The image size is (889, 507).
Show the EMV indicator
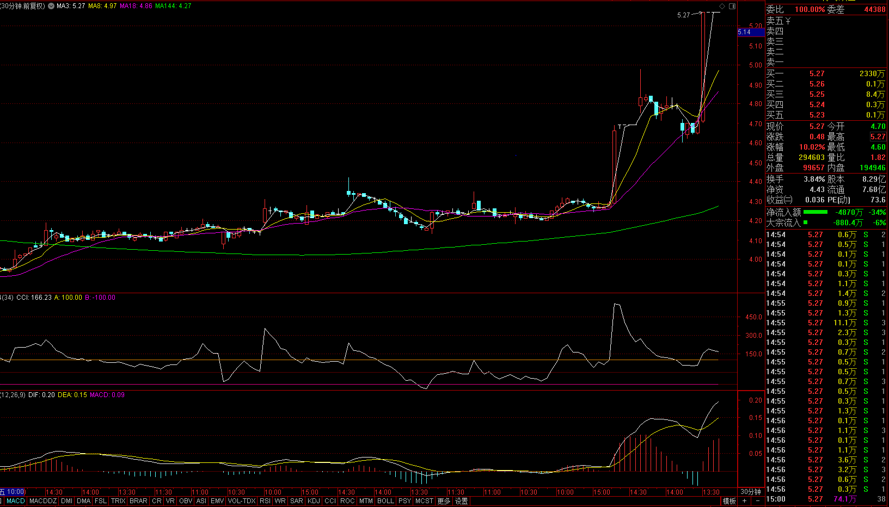pos(217,501)
